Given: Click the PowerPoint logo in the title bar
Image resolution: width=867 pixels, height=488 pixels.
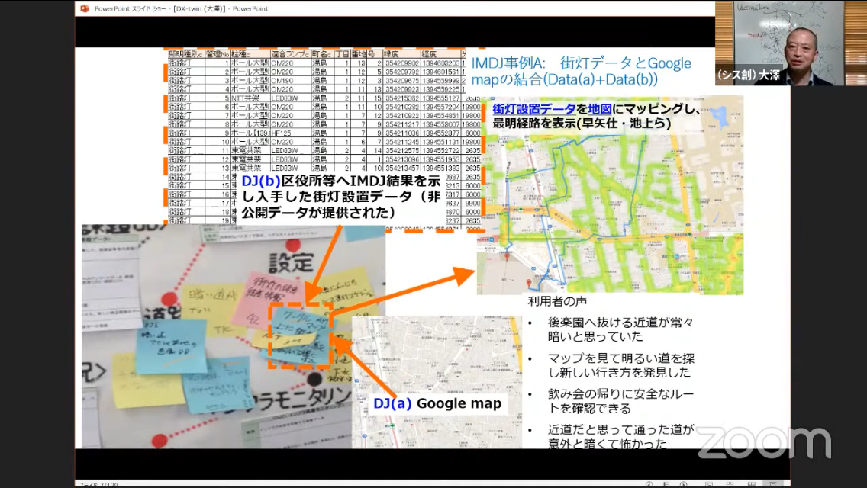Looking at the screenshot, I should pos(85,8).
